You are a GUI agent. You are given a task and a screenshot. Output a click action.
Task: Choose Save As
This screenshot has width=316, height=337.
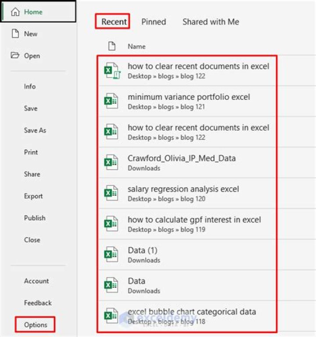[35, 130]
